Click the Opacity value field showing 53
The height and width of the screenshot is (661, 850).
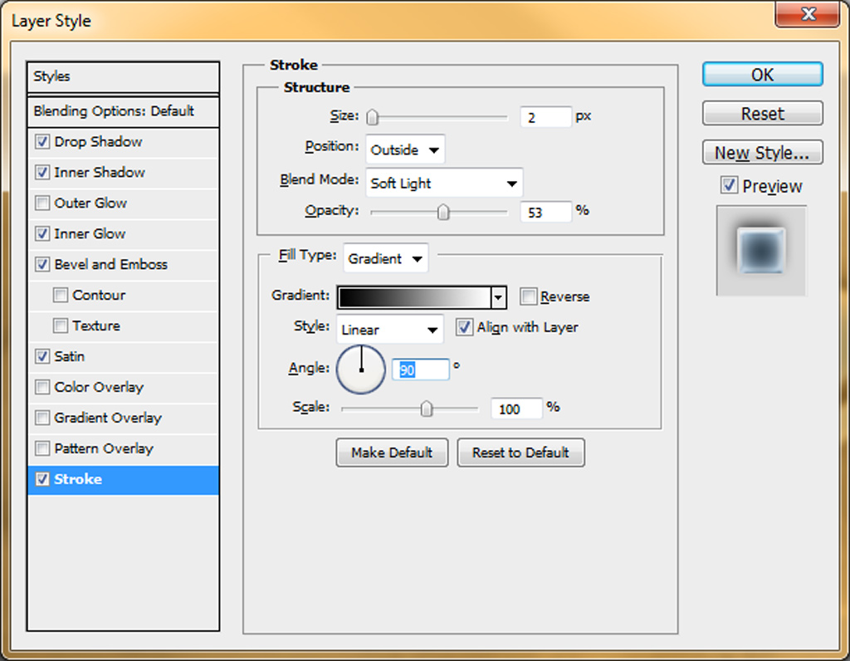pyautogui.click(x=545, y=212)
